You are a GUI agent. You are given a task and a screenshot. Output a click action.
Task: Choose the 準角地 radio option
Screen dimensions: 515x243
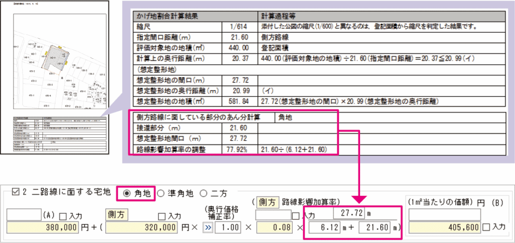161,193
